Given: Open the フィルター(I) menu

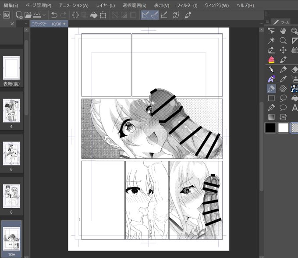Looking at the screenshot, I should coord(187,6).
